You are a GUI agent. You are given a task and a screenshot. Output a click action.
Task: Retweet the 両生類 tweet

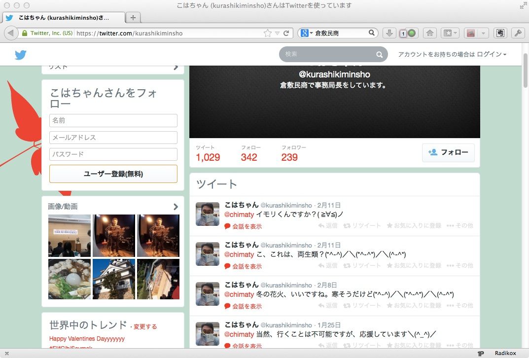click(362, 266)
